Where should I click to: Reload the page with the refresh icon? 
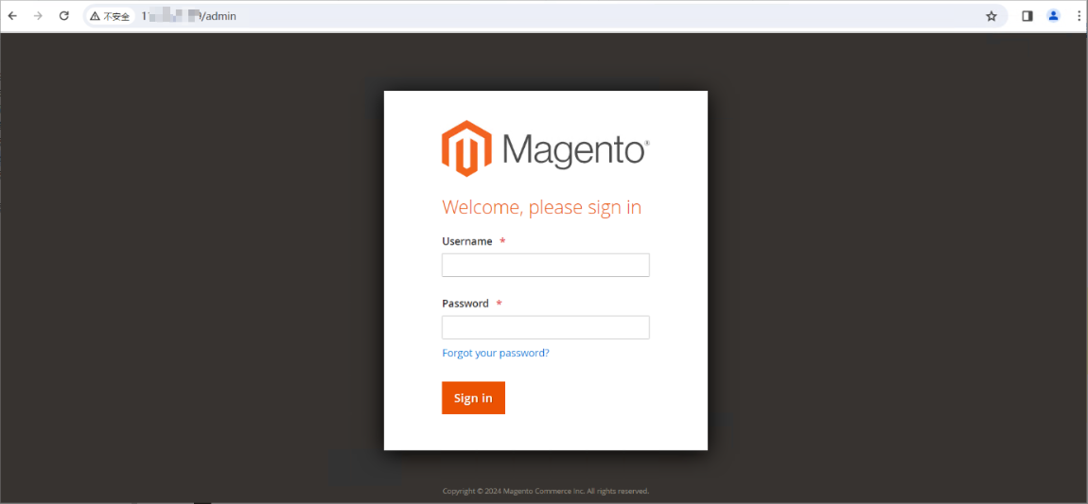tap(63, 16)
